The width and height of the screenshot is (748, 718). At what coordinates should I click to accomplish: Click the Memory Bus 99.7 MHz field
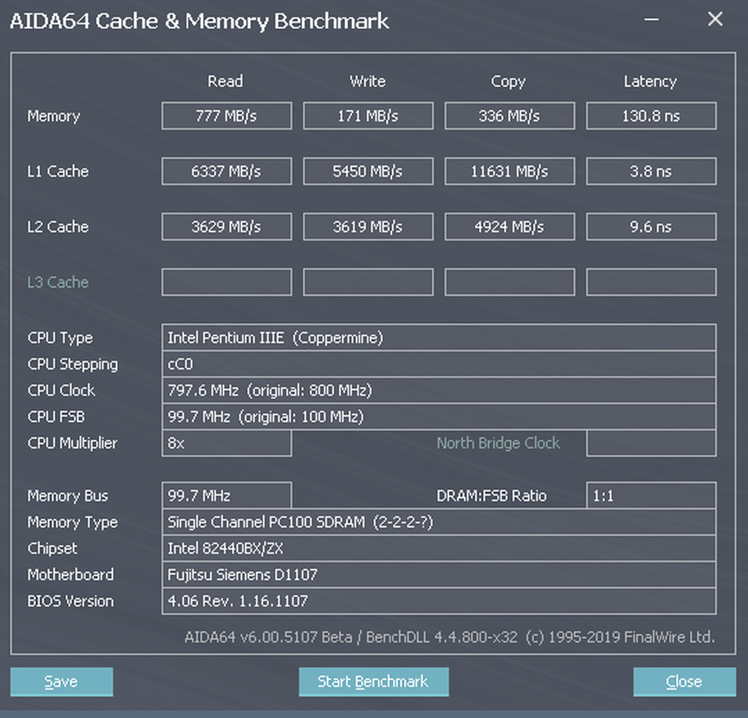coord(226,496)
